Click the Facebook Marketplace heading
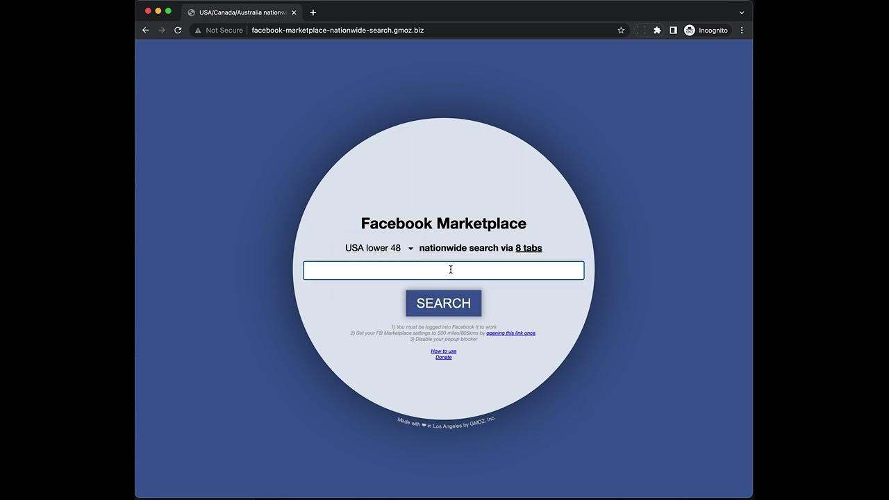The image size is (889, 500). coord(444,224)
